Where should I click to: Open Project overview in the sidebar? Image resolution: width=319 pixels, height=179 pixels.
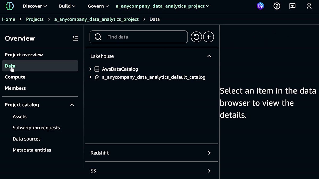[x=24, y=55]
